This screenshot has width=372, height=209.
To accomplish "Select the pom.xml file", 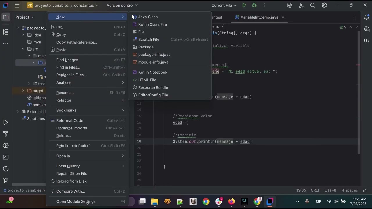I will 36,105.
